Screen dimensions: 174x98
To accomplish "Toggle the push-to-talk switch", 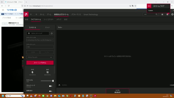I will point(51,86).
